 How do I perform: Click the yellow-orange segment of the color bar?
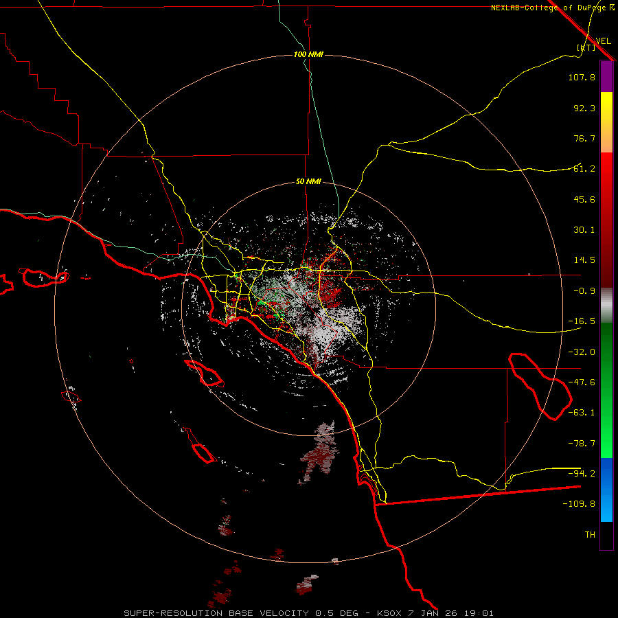[606, 122]
